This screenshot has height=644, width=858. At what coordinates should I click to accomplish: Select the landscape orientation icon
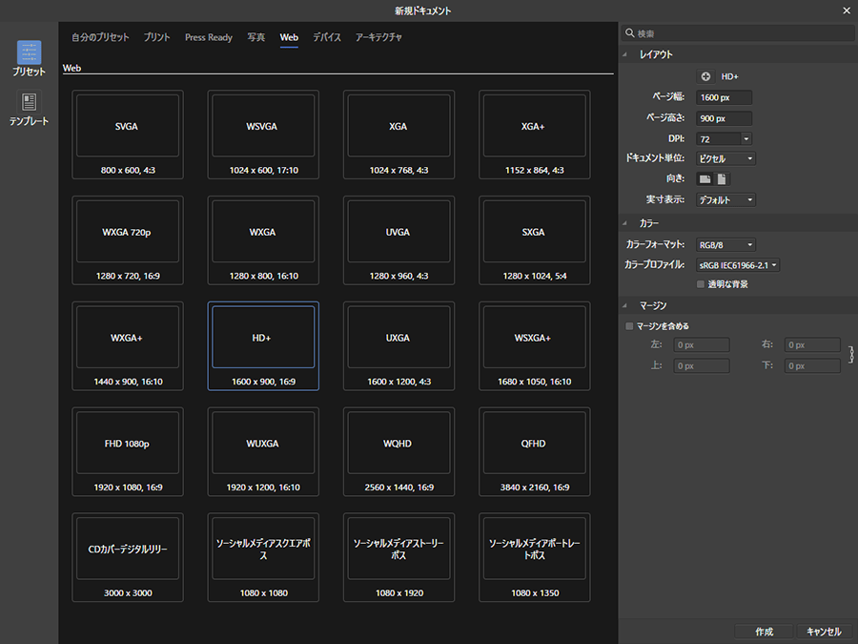pos(705,179)
